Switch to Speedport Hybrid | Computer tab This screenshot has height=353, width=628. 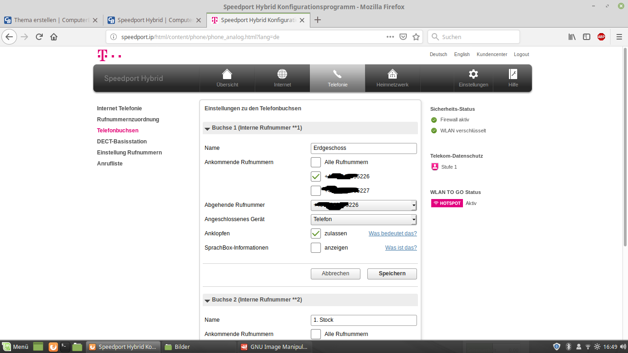coord(154,20)
